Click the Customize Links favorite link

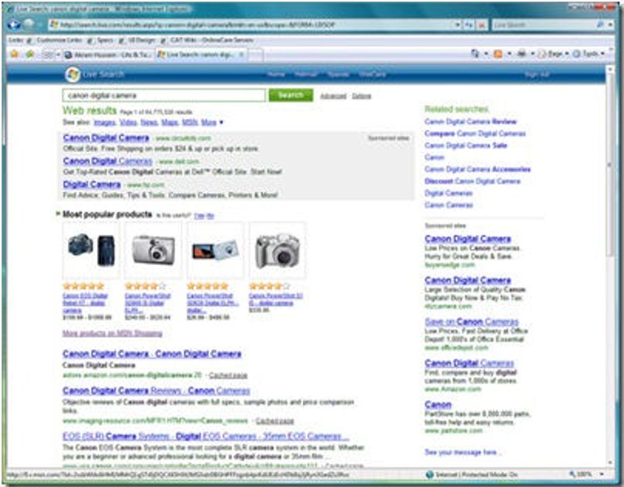tap(59, 40)
